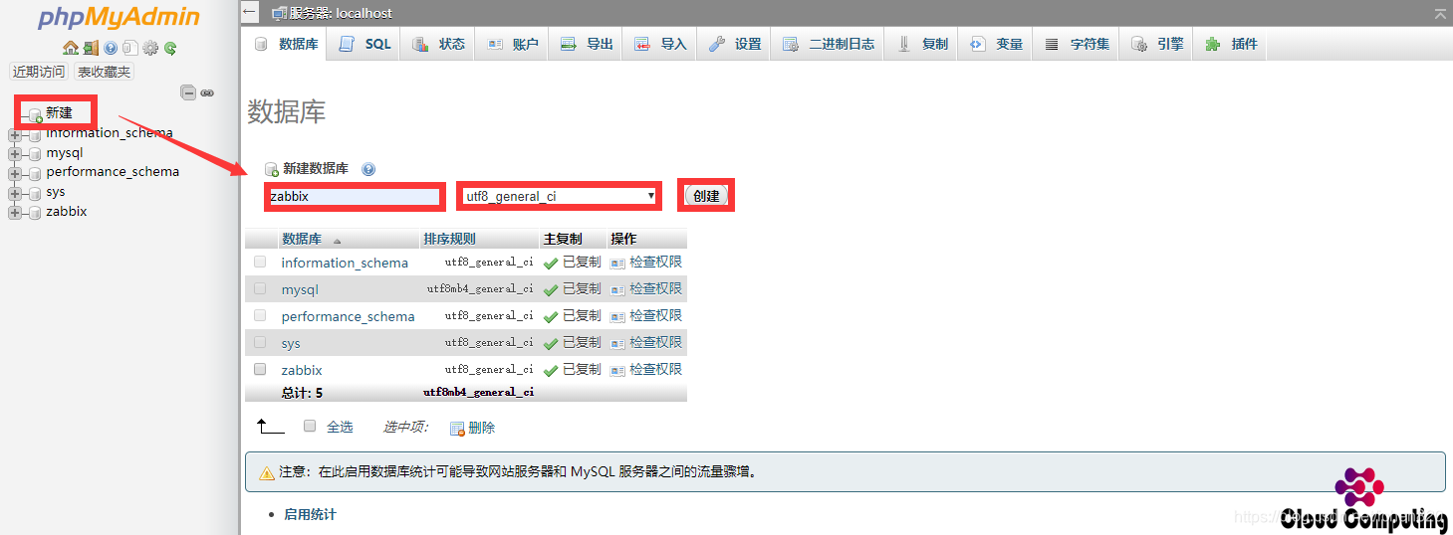Open the SQL tab

coord(364,44)
